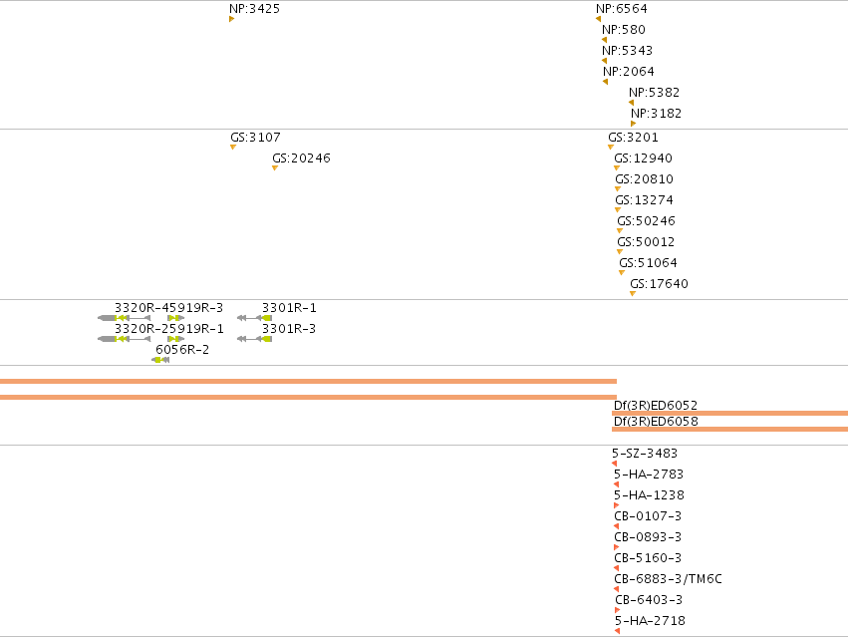Click the Df(3R)ED6058 deficiency label
This screenshot has height=637, width=848.
[x=656, y=422]
